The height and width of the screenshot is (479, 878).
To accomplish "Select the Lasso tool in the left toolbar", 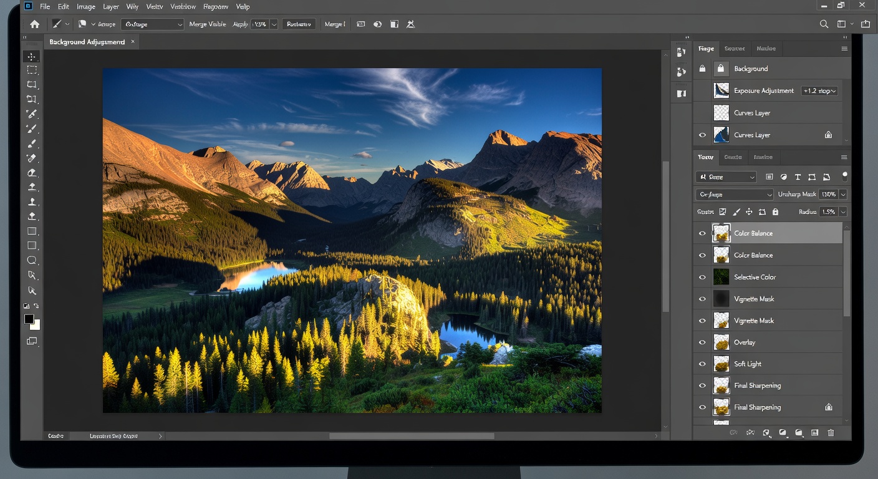I will click(x=32, y=84).
